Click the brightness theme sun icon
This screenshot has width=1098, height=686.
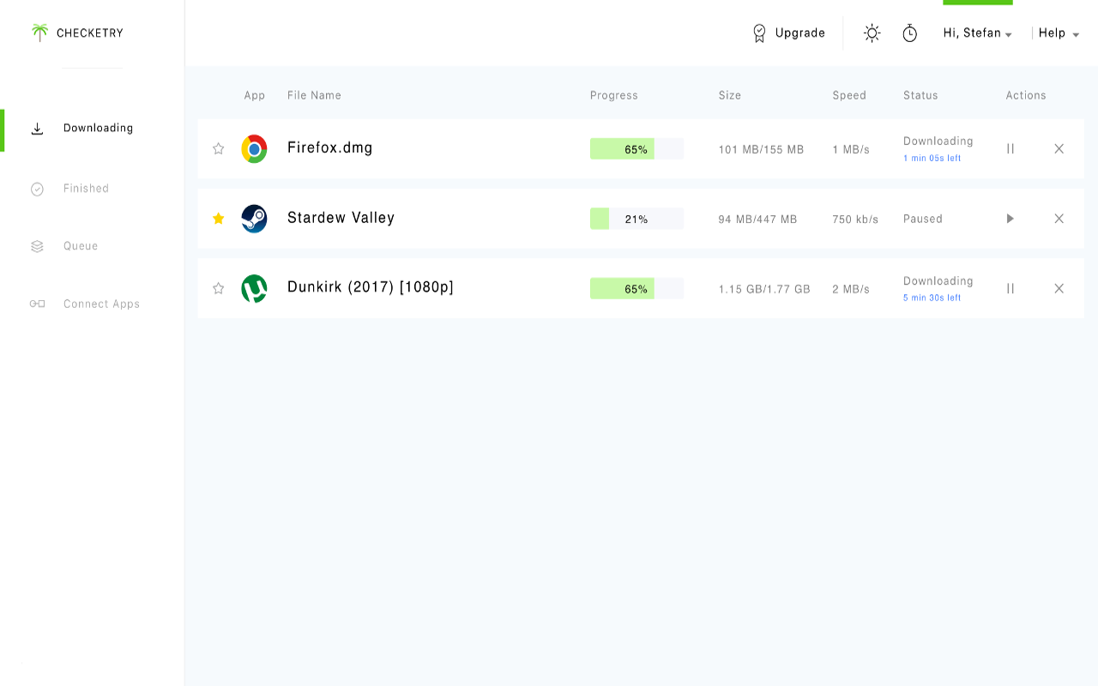(872, 33)
